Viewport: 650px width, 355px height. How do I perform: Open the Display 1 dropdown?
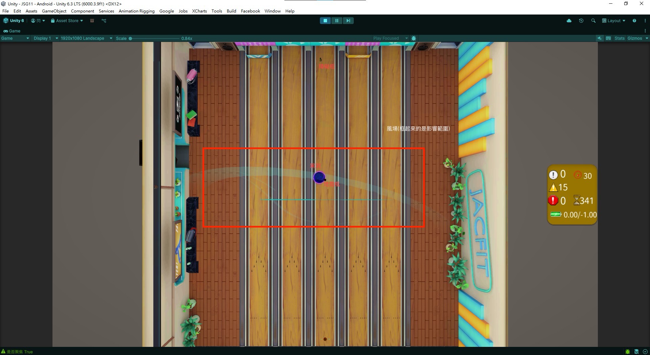click(46, 38)
